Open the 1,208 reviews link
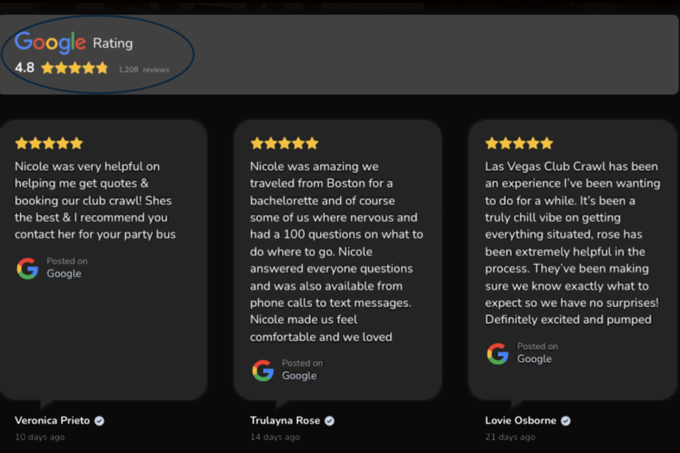 tap(144, 70)
